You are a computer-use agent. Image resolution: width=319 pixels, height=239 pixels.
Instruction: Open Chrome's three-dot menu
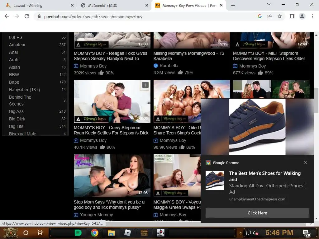(x=312, y=16)
